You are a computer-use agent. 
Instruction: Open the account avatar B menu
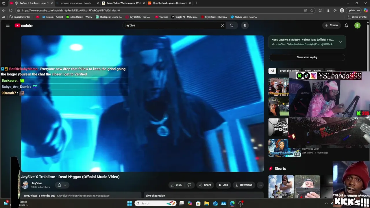point(358,25)
